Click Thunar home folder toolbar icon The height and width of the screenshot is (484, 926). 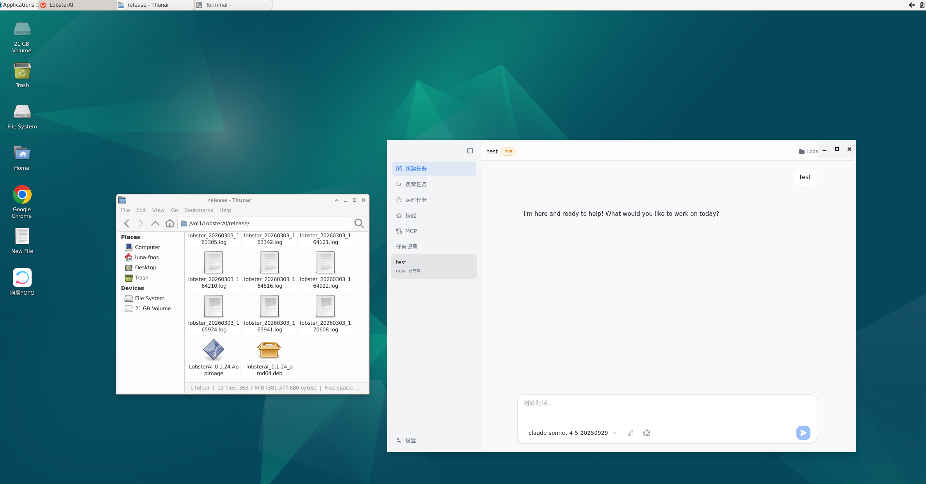tap(169, 223)
